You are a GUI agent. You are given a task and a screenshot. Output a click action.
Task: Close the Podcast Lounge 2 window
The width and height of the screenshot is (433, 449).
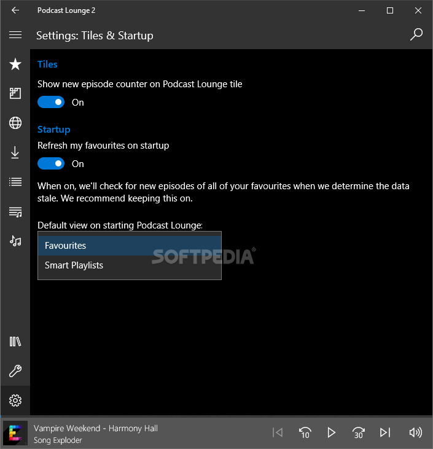[x=418, y=10]
